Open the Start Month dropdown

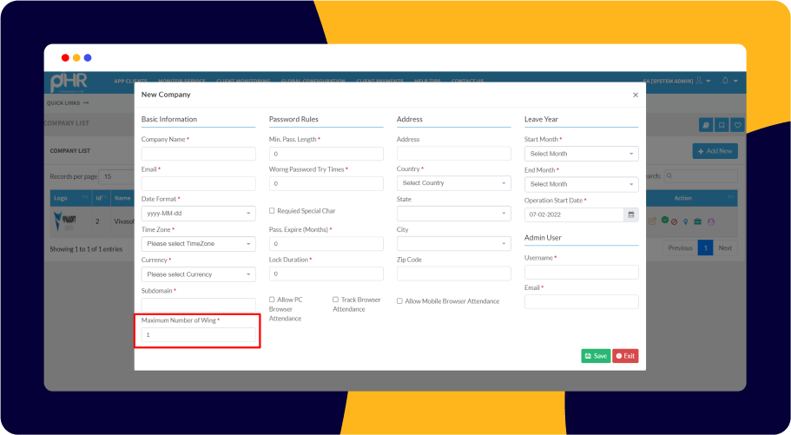coord(581,154)
